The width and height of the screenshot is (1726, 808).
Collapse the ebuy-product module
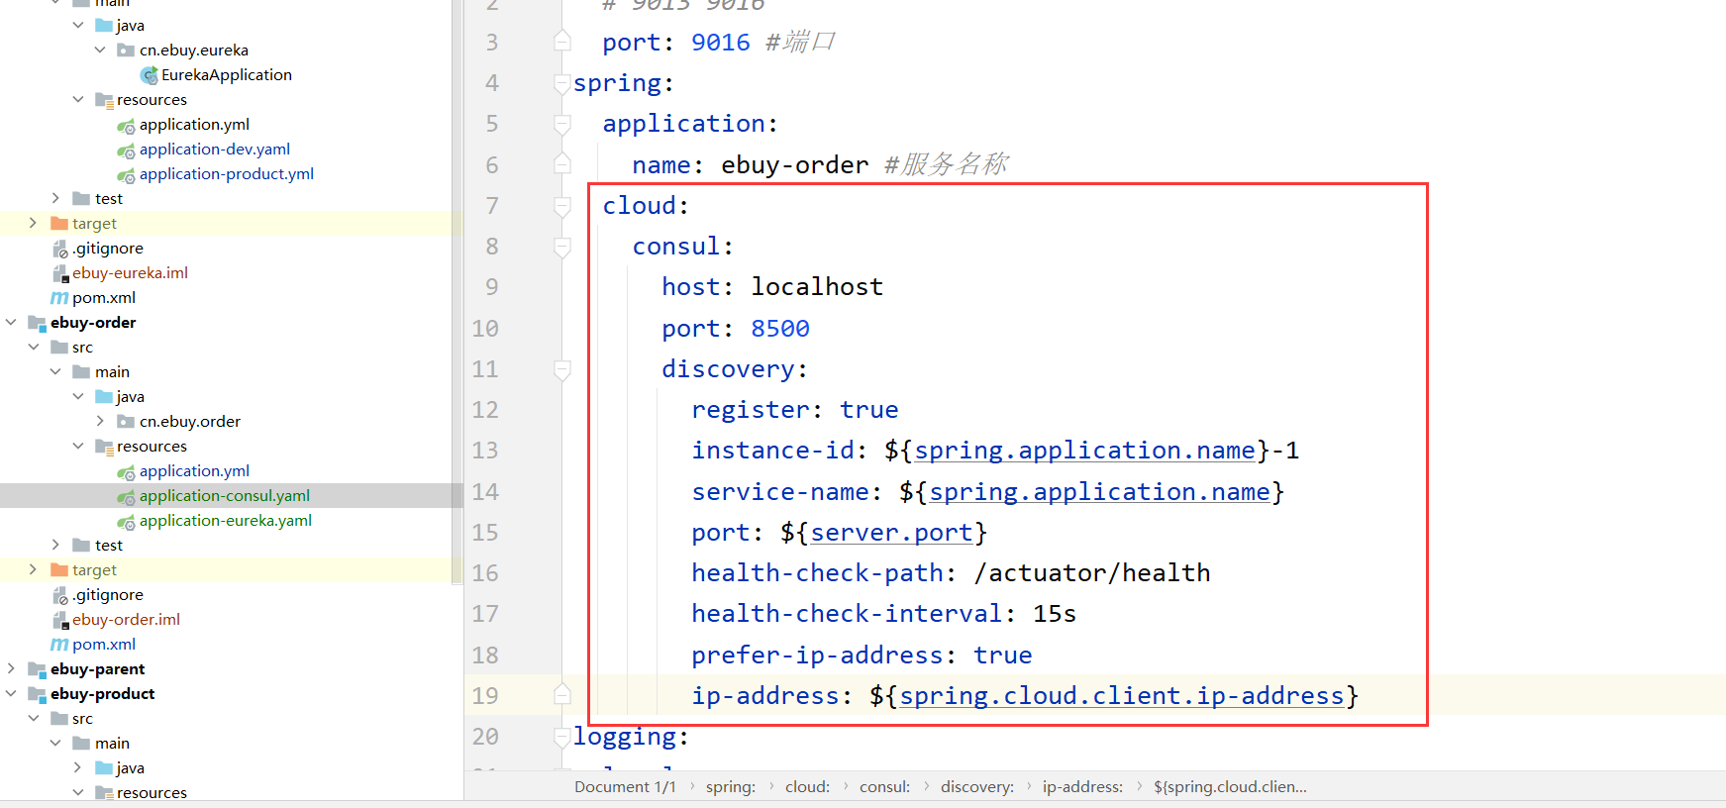click(11, 694)
